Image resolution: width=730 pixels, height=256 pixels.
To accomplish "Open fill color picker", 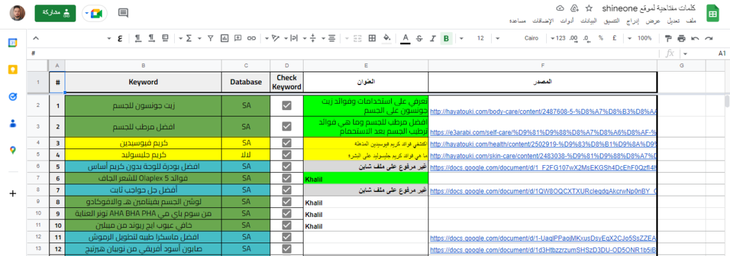I will coord(386,38).
